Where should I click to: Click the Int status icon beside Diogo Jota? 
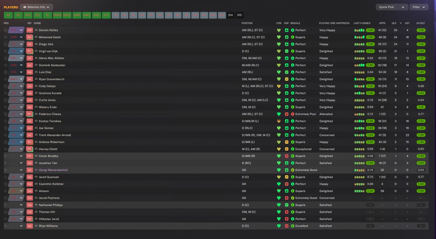[x=30, y=44]
